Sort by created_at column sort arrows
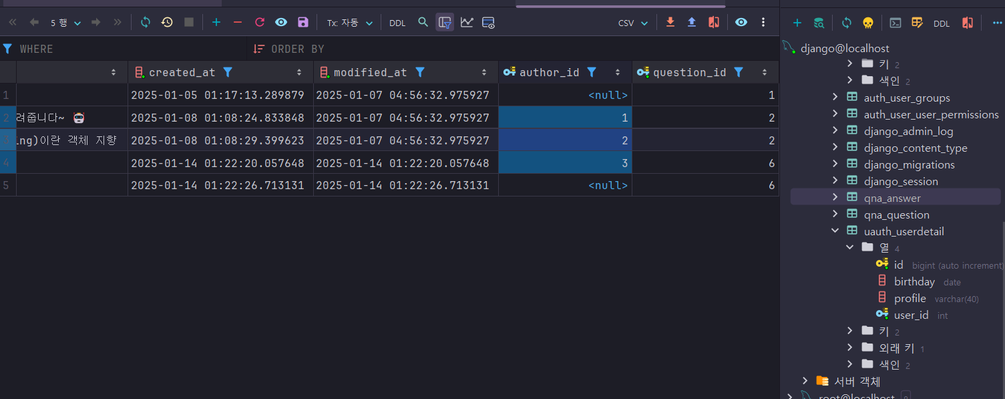 tap(299, 72)
